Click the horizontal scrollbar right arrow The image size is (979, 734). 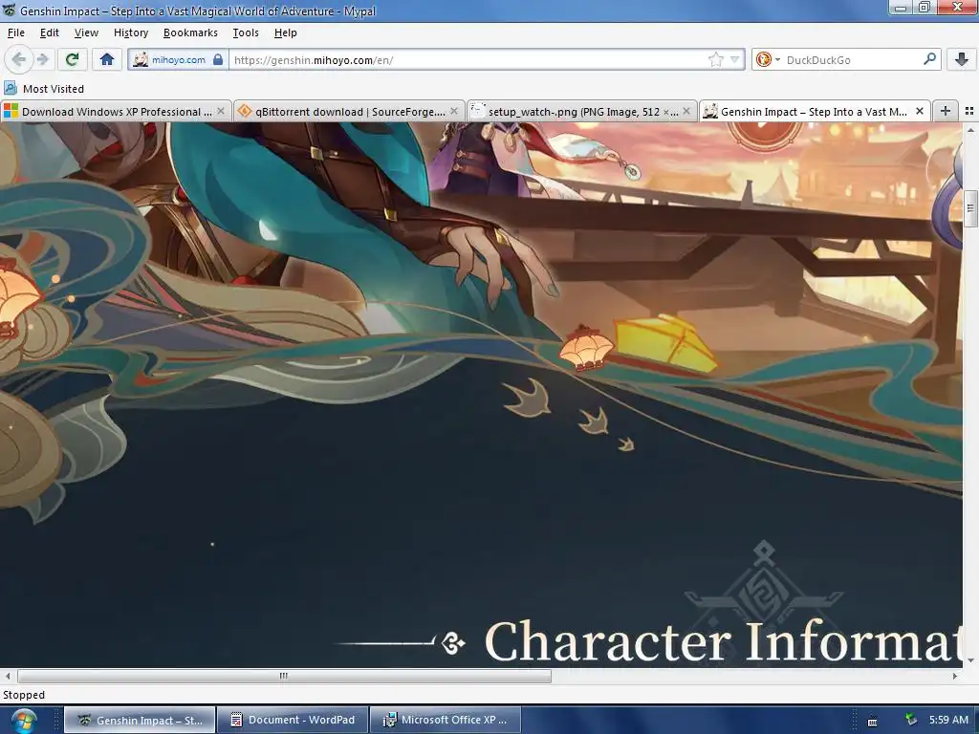(x=955, y=676)
